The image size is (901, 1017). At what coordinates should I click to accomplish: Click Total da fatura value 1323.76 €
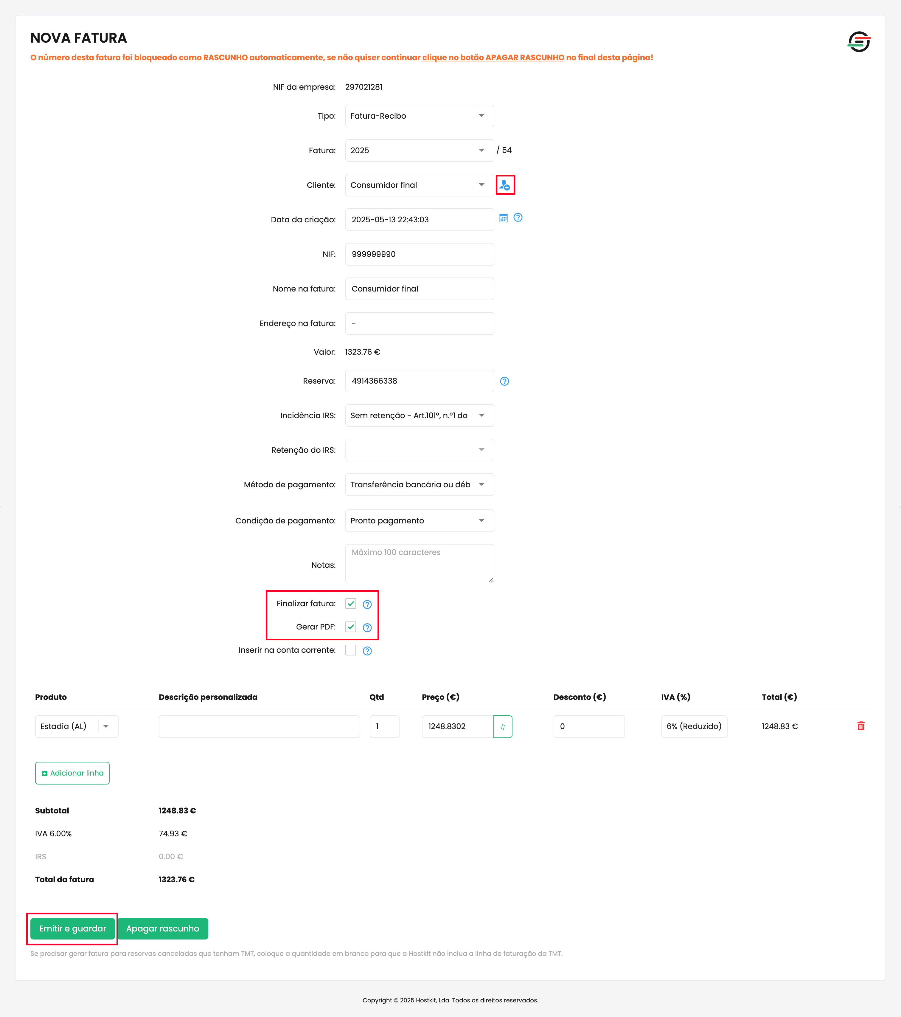point(176,880)
